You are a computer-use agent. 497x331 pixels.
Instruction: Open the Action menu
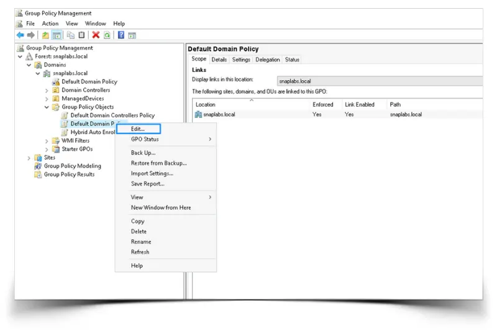click(x=50, y=24)
